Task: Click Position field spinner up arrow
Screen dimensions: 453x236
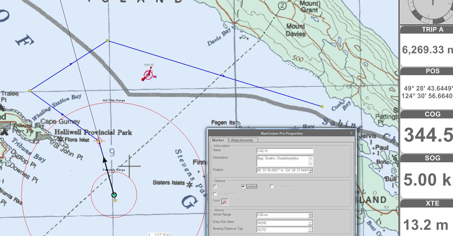Action: [311, 169]
